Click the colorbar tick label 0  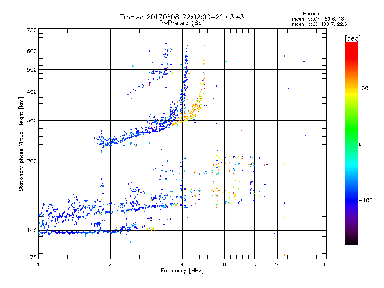361,144
